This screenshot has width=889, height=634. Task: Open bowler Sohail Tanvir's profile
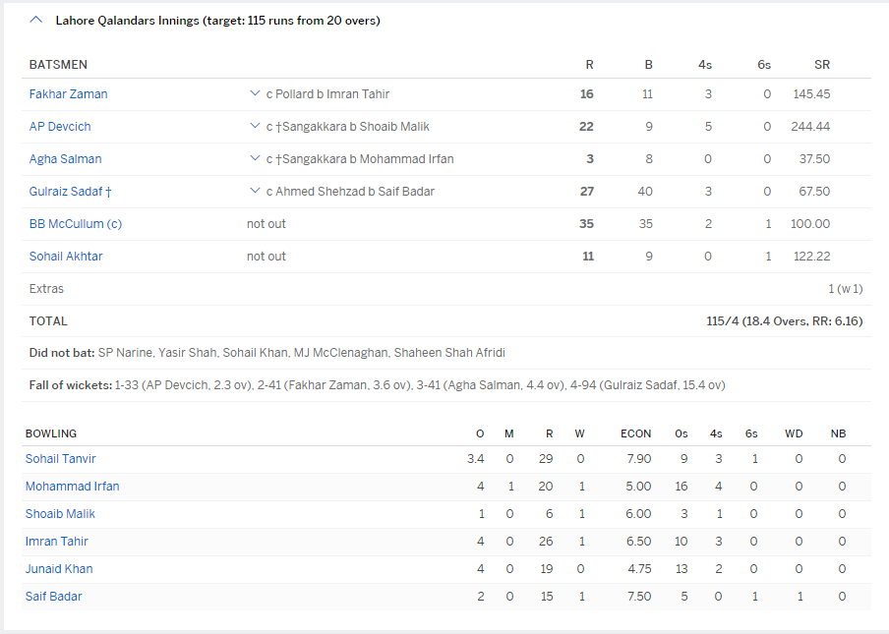coord(60,459)
